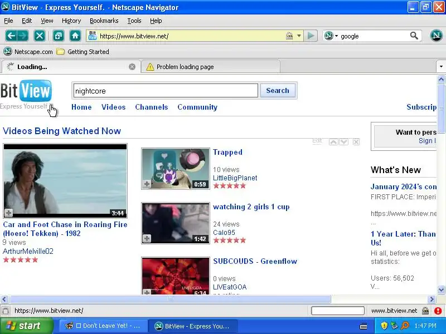The height and width of the screenshot is (334, 446).
Task: Go to the Videos nav link
Action: click(114, 107)
